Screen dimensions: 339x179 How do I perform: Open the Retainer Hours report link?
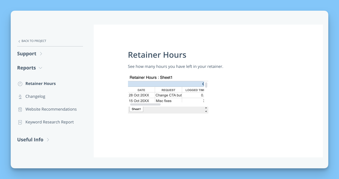40,84
